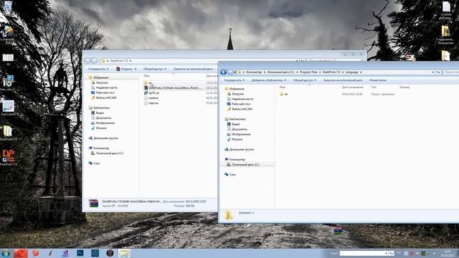The image size is (459, 258).
Task: Select the 'en' folder in Language window
Action: 284,94
